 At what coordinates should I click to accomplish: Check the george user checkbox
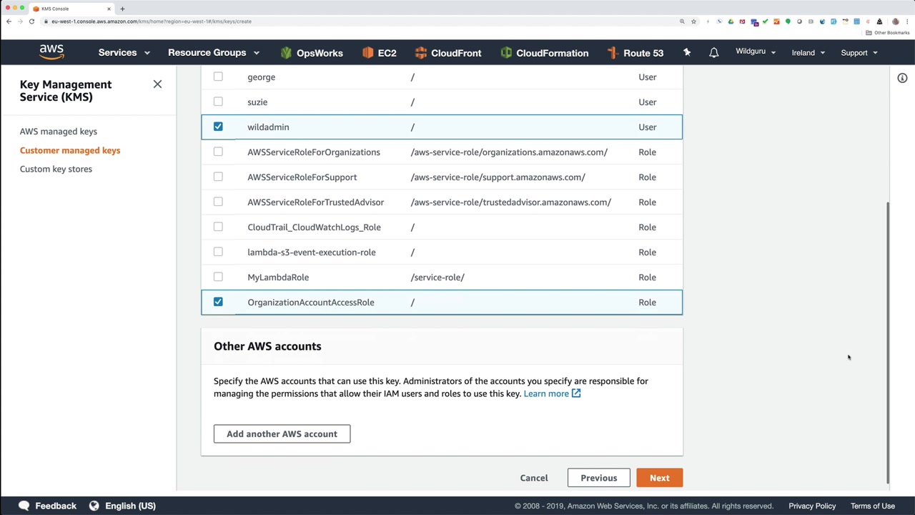point(218,77)
